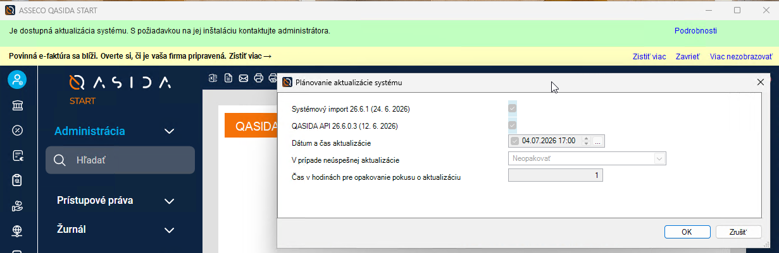
Task: Click the ASSECO QASIDA START title bar icon
Action: [x=10, y=11]
